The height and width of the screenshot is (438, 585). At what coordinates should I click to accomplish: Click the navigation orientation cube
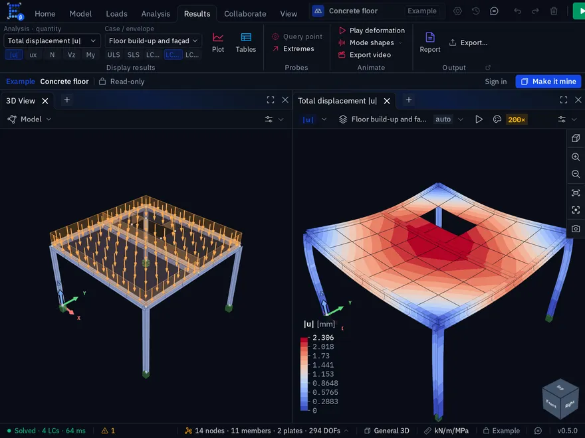(x=560, y=399)
